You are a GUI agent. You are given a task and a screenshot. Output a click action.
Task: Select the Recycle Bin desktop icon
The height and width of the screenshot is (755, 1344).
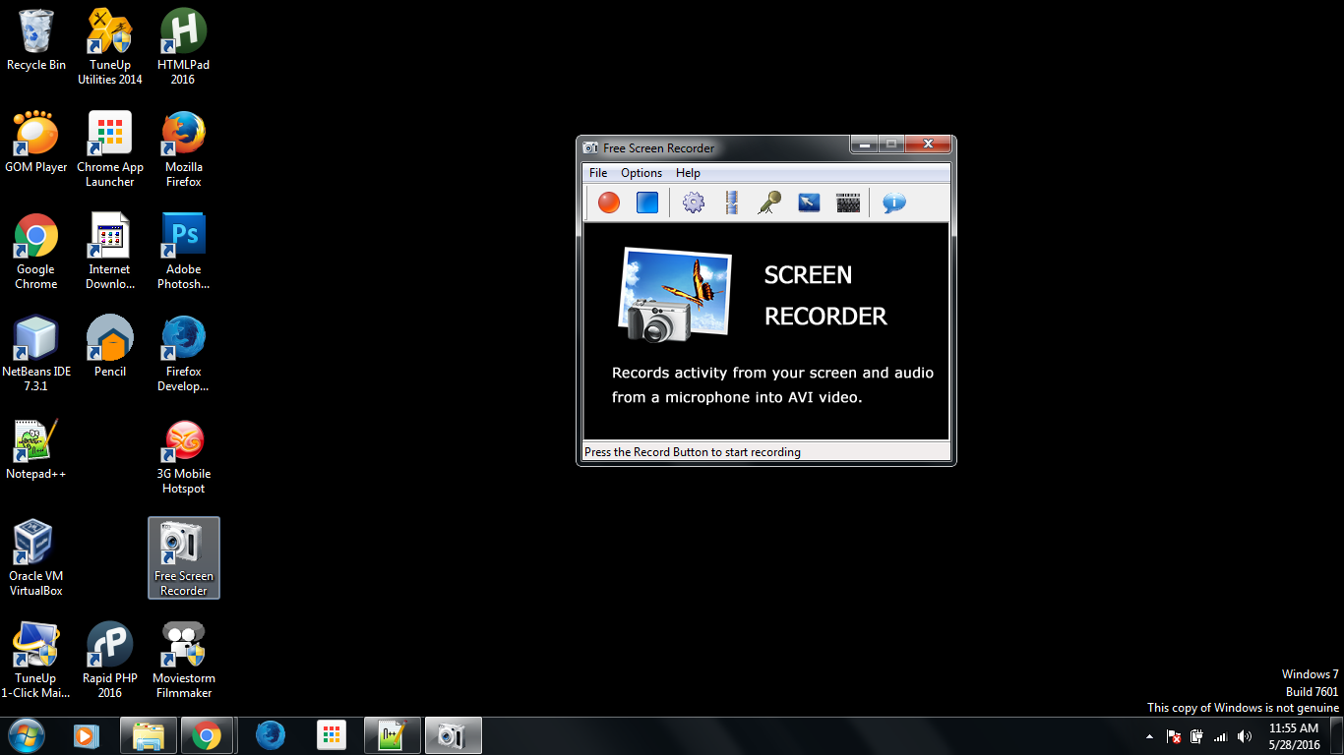[x=36, y=39]
